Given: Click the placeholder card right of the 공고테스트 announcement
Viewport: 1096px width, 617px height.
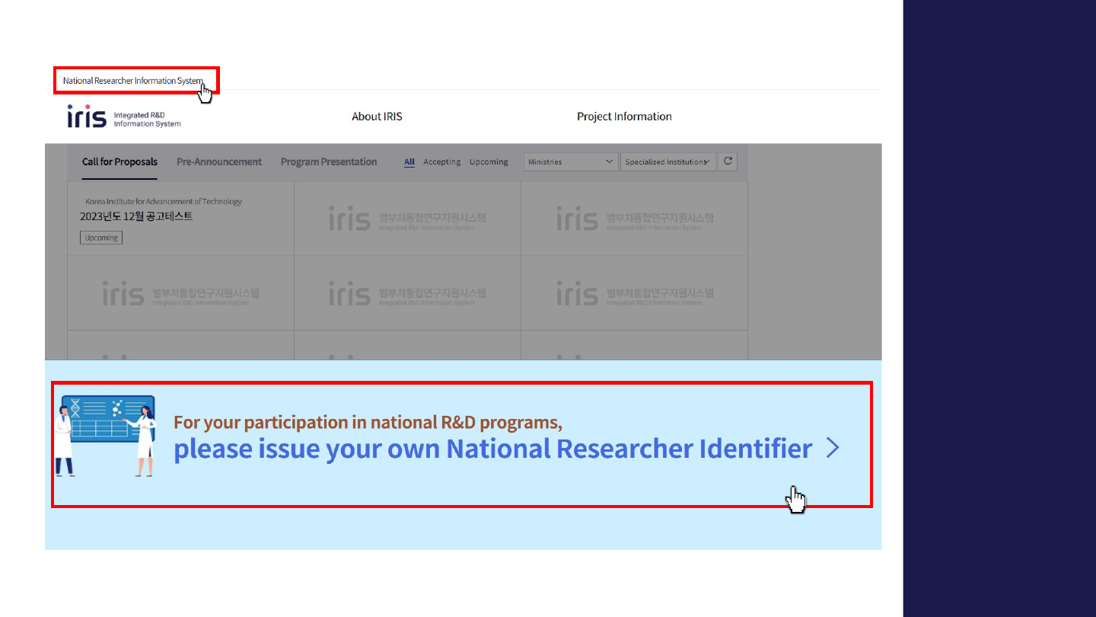Looking at the screenshot, I should (407, 219).
